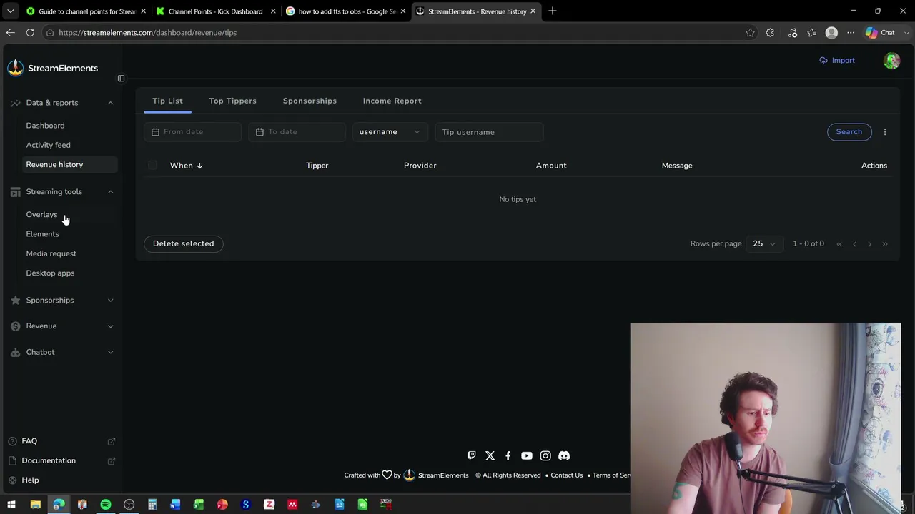Viewport: 915px width, 514px height.
Task: Focus the Tip username input field
Action: [489, 132]
